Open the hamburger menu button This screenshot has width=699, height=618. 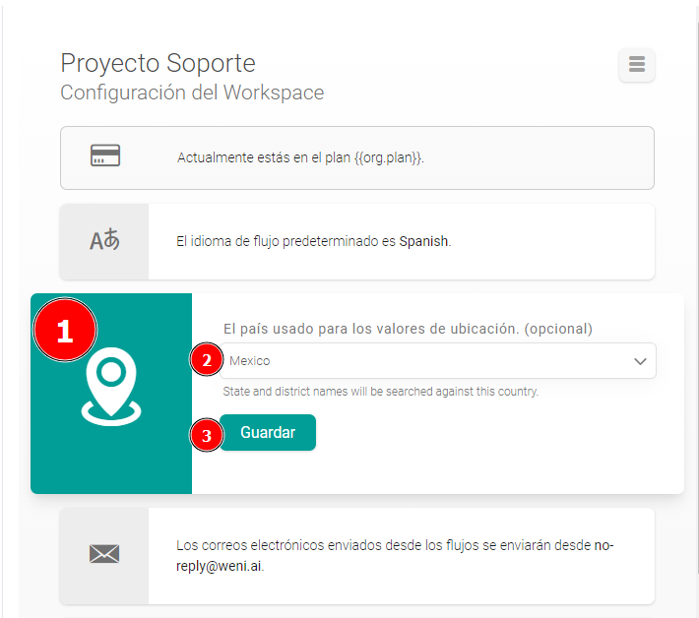pos(636,65)
